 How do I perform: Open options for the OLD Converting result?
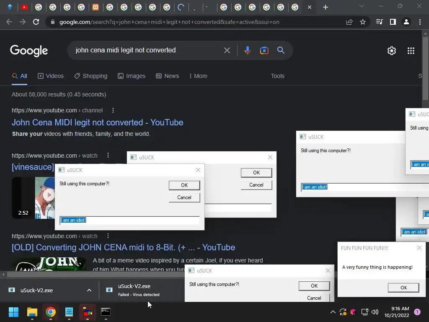(108, 236)
